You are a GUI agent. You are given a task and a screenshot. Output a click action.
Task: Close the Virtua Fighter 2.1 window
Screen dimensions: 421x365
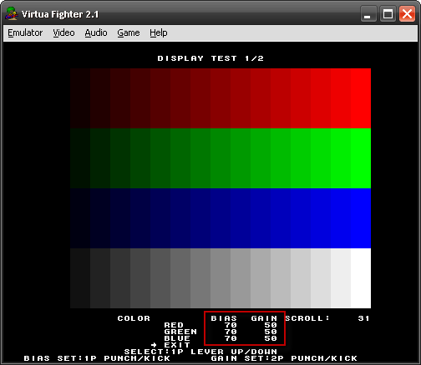407,14
